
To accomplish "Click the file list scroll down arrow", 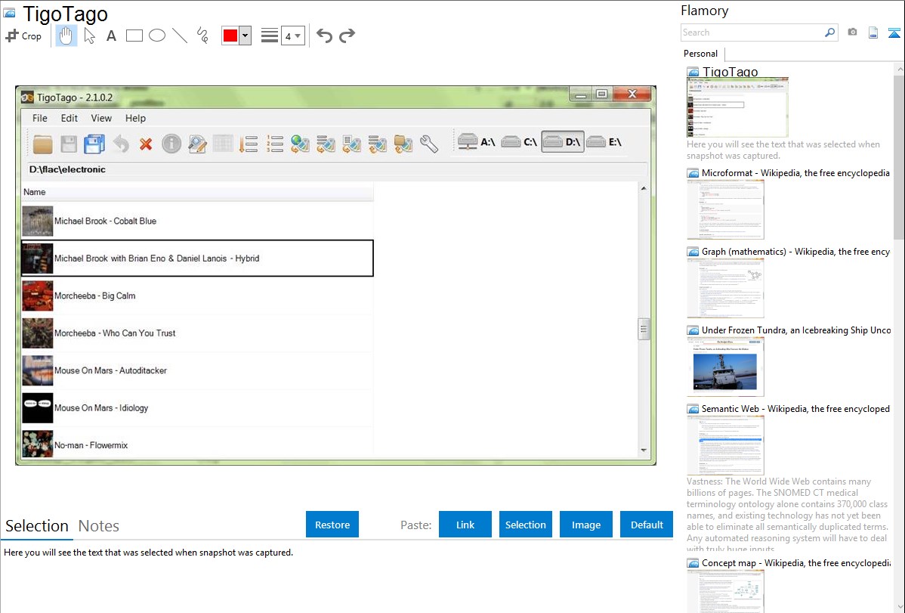I will [644, 450].
